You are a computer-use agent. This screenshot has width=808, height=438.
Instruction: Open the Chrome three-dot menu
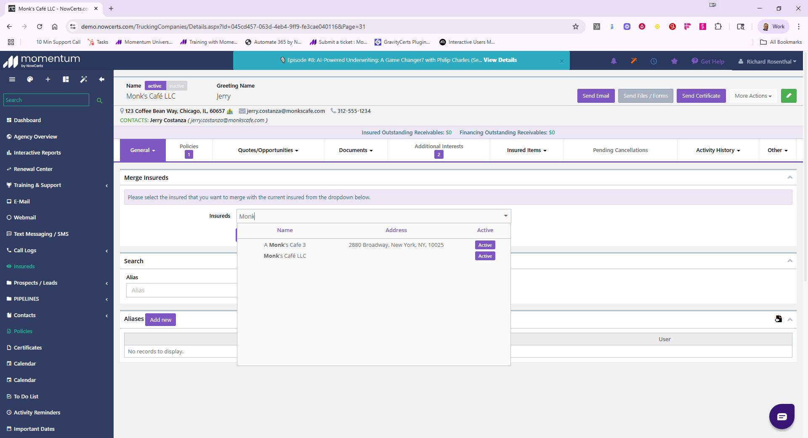tap(798, 27)
